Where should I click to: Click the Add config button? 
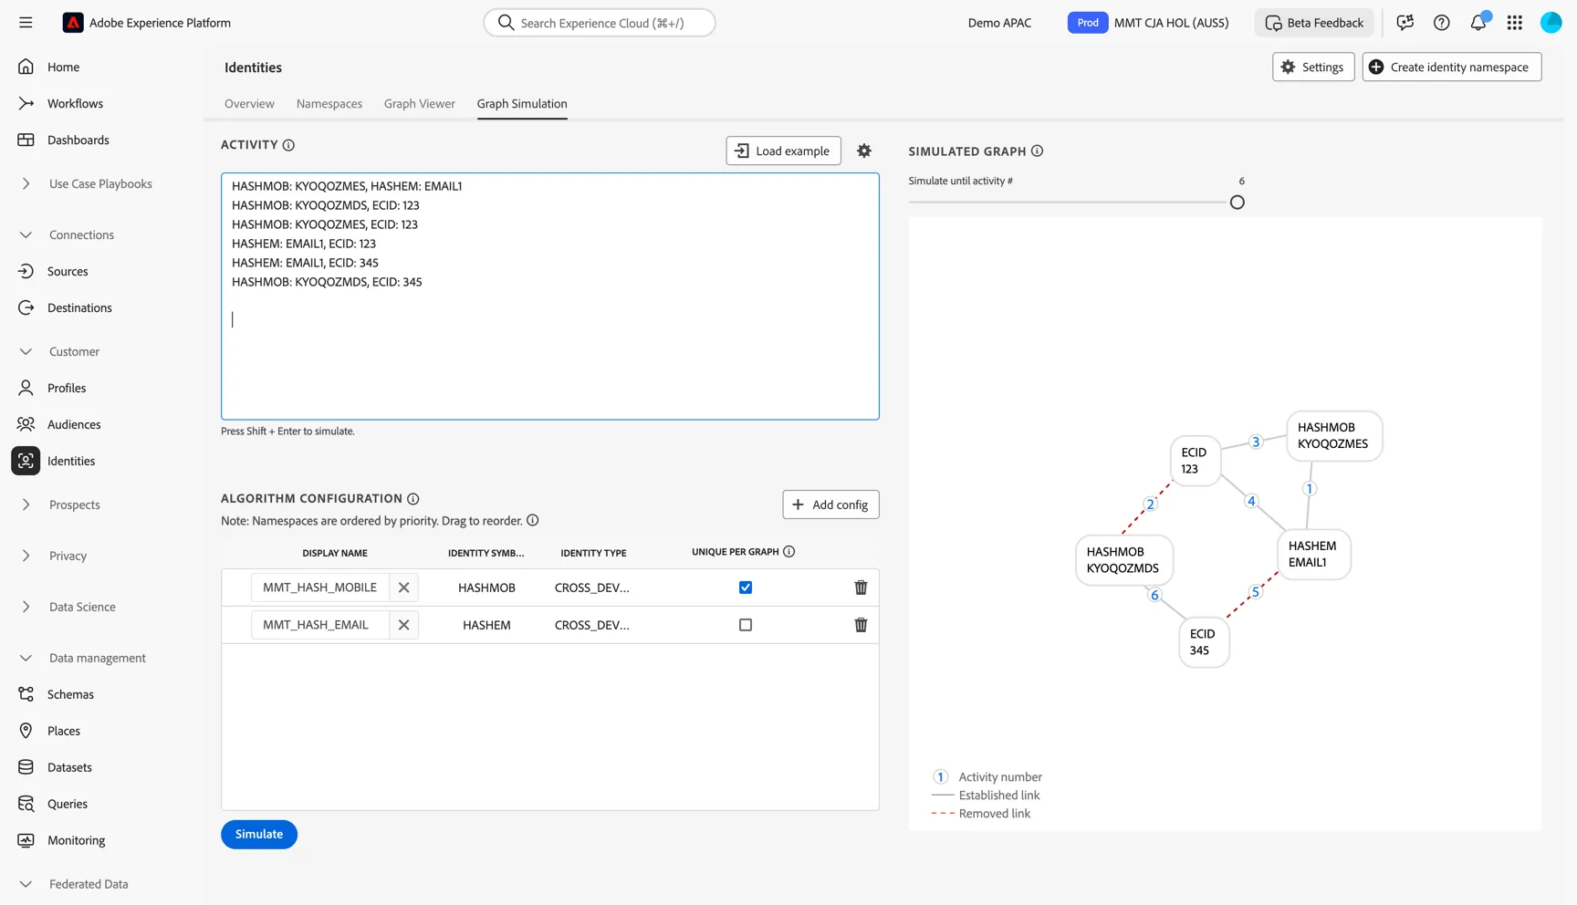830,505
